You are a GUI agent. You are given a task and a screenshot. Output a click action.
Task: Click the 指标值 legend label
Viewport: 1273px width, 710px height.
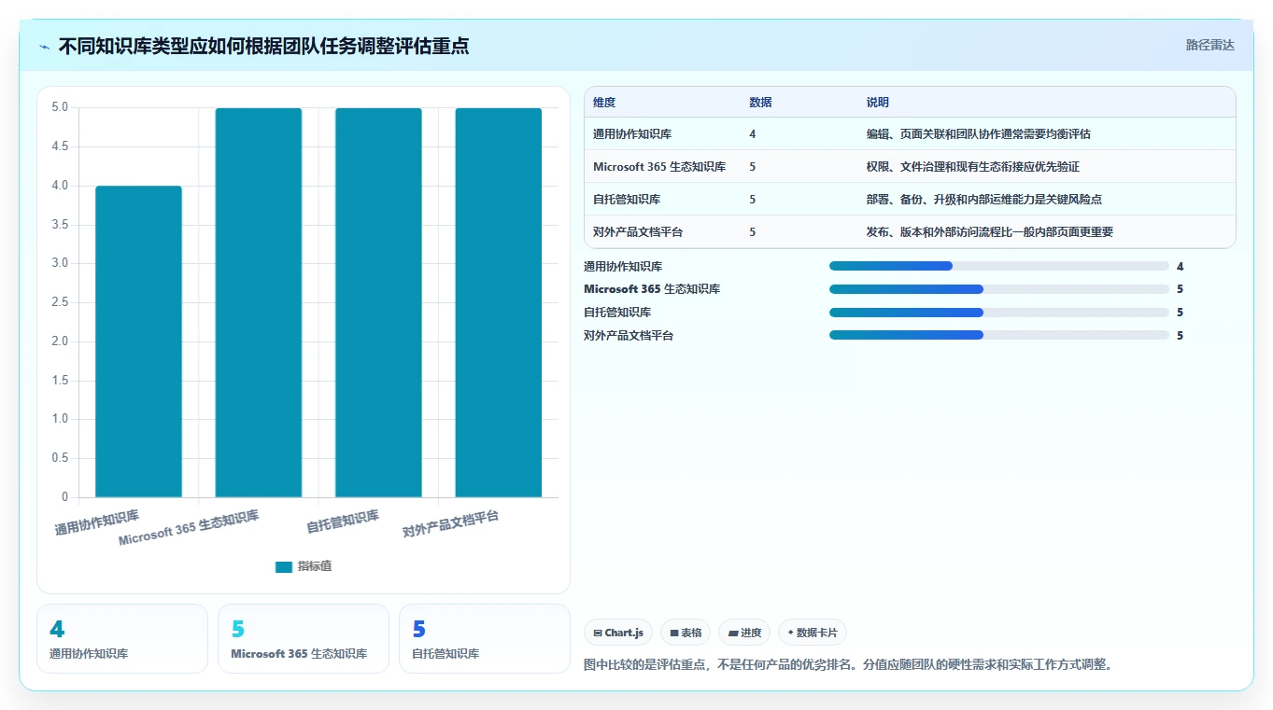(315, 566)
